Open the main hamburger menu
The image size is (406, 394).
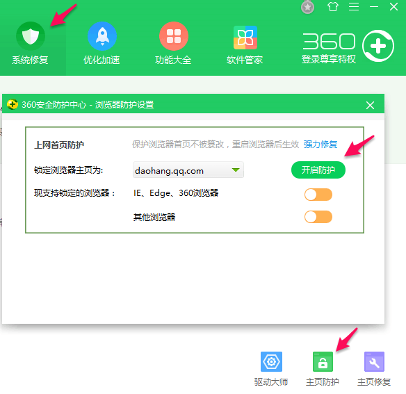354,7
